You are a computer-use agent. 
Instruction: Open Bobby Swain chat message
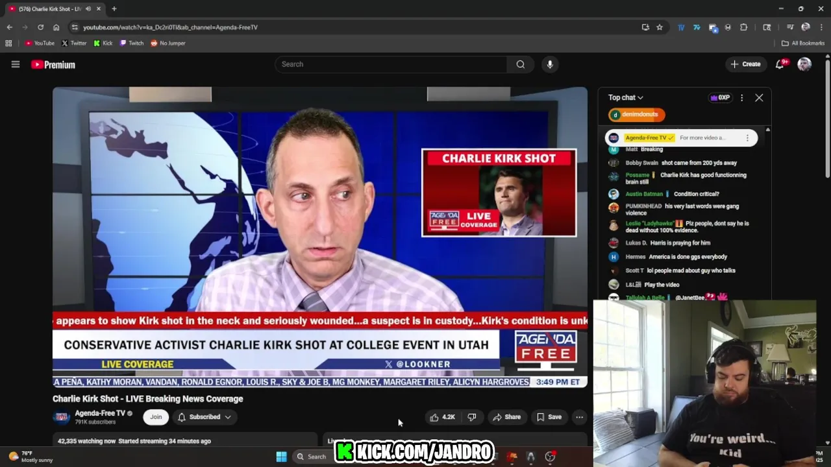coord(680,163)
